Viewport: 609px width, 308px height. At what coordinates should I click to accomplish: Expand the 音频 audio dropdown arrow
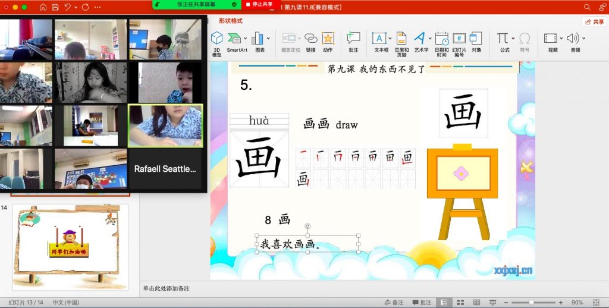pyautogui.click(x=585, y=39)
